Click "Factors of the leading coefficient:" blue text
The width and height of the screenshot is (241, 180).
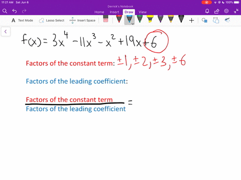(77, 81)
